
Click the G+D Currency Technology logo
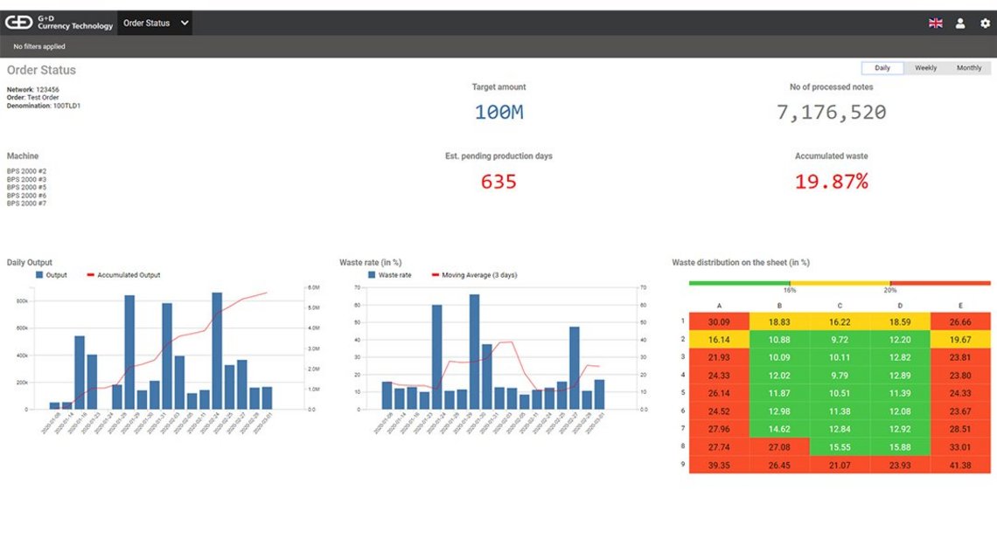[59, 23]
